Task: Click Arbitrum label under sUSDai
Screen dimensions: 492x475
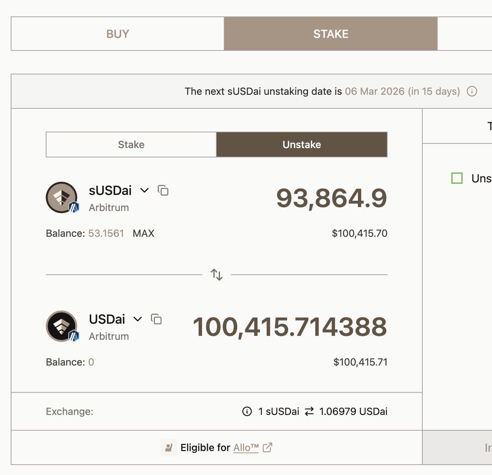Action: click(x=109, y=208)
